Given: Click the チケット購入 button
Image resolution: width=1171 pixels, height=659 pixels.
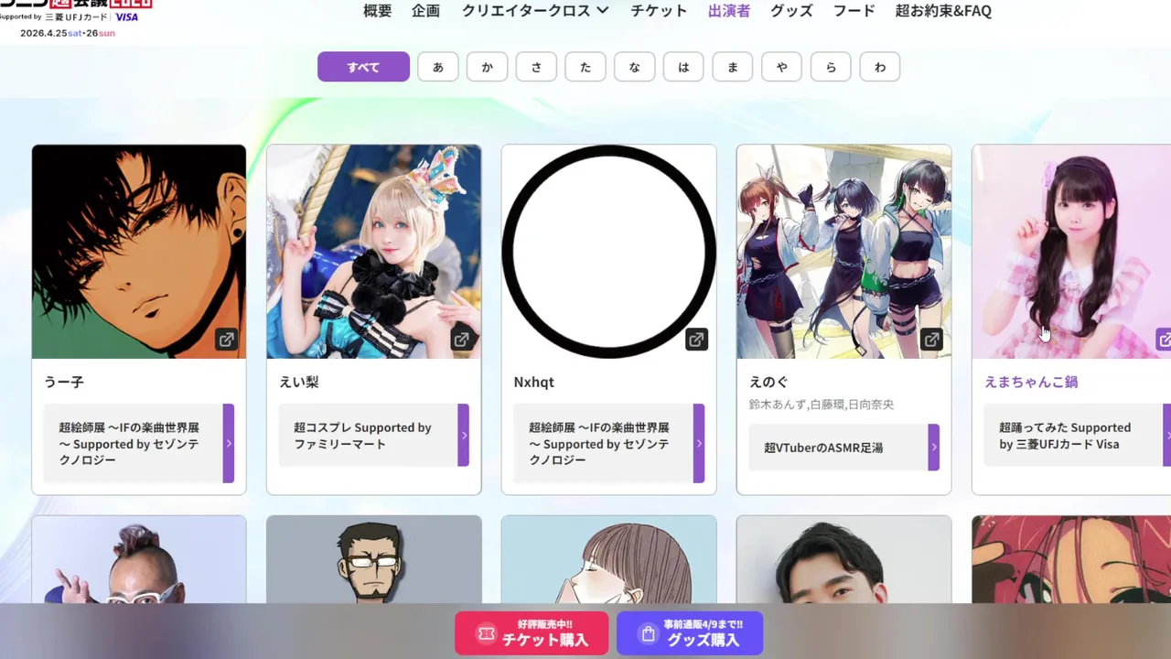Looking at the screenshot, I should click(532, 633).
